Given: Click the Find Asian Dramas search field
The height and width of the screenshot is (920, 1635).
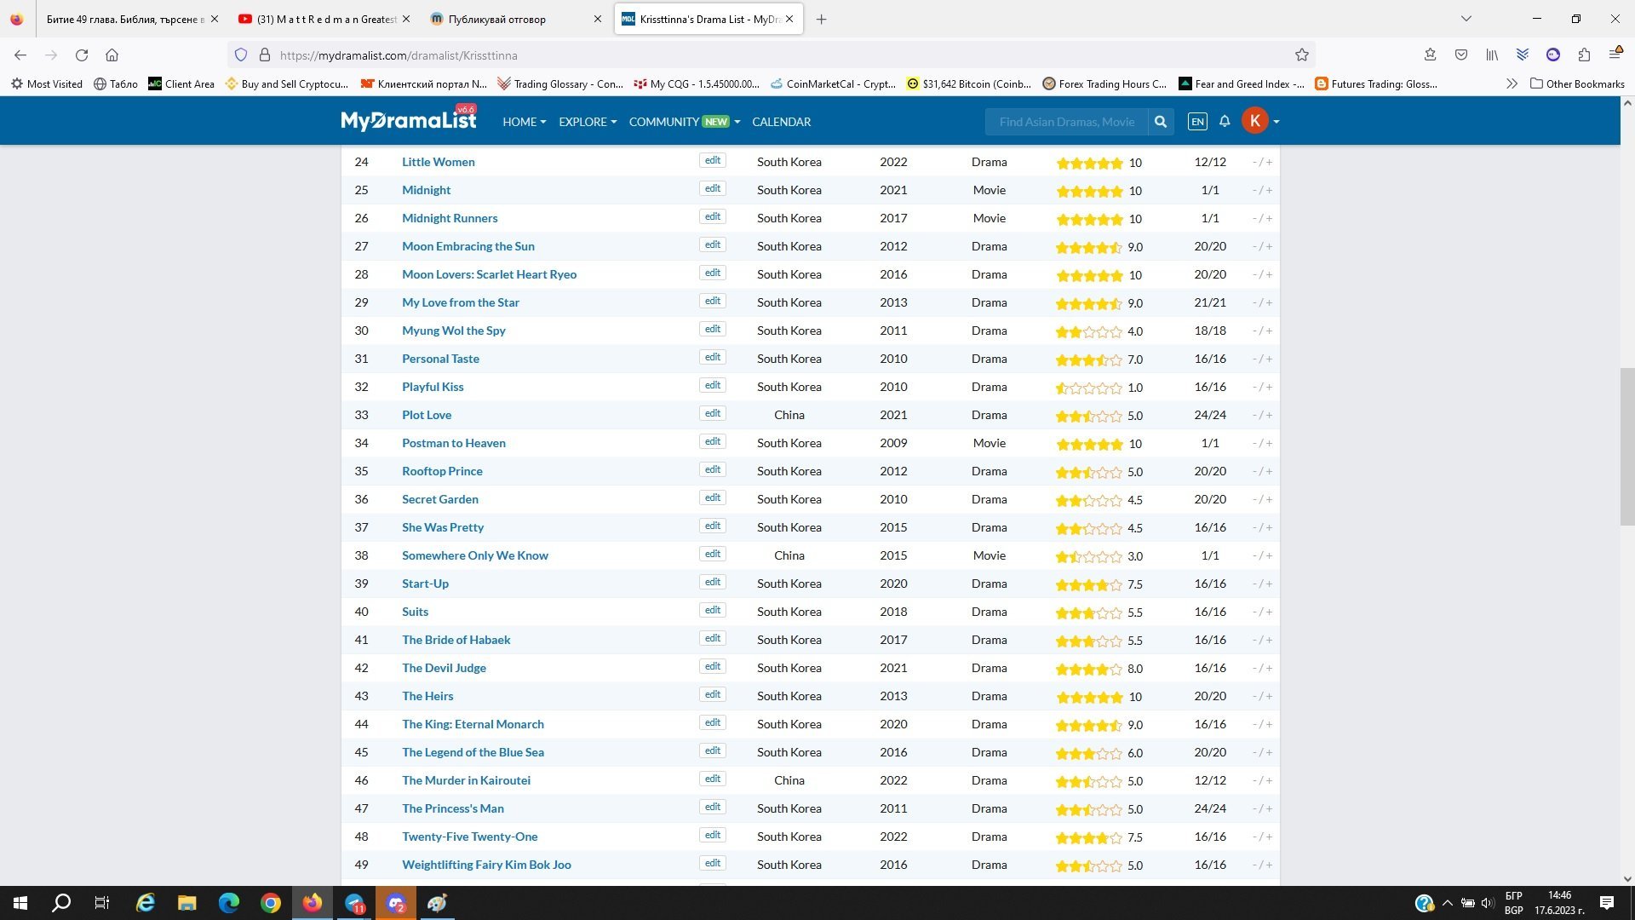Looking at the screenshot, I should coord(1066,122).
